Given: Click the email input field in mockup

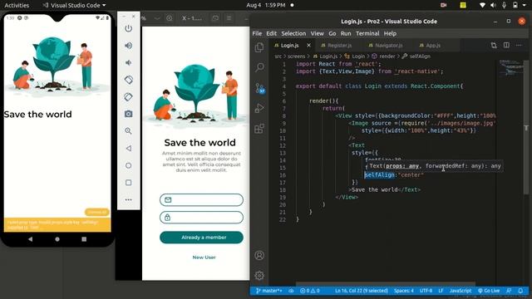Looking at the screenshot, I should [x=201, y=199].
